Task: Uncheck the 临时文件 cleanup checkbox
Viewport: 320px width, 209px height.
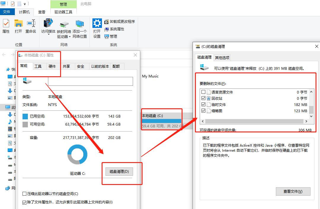Action: [x=204, y=104]
